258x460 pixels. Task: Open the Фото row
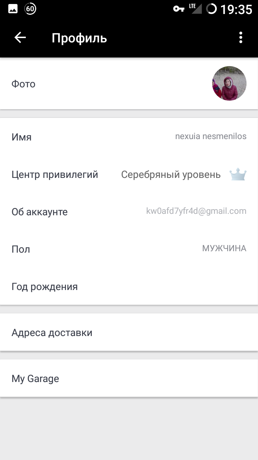(129, 84)
